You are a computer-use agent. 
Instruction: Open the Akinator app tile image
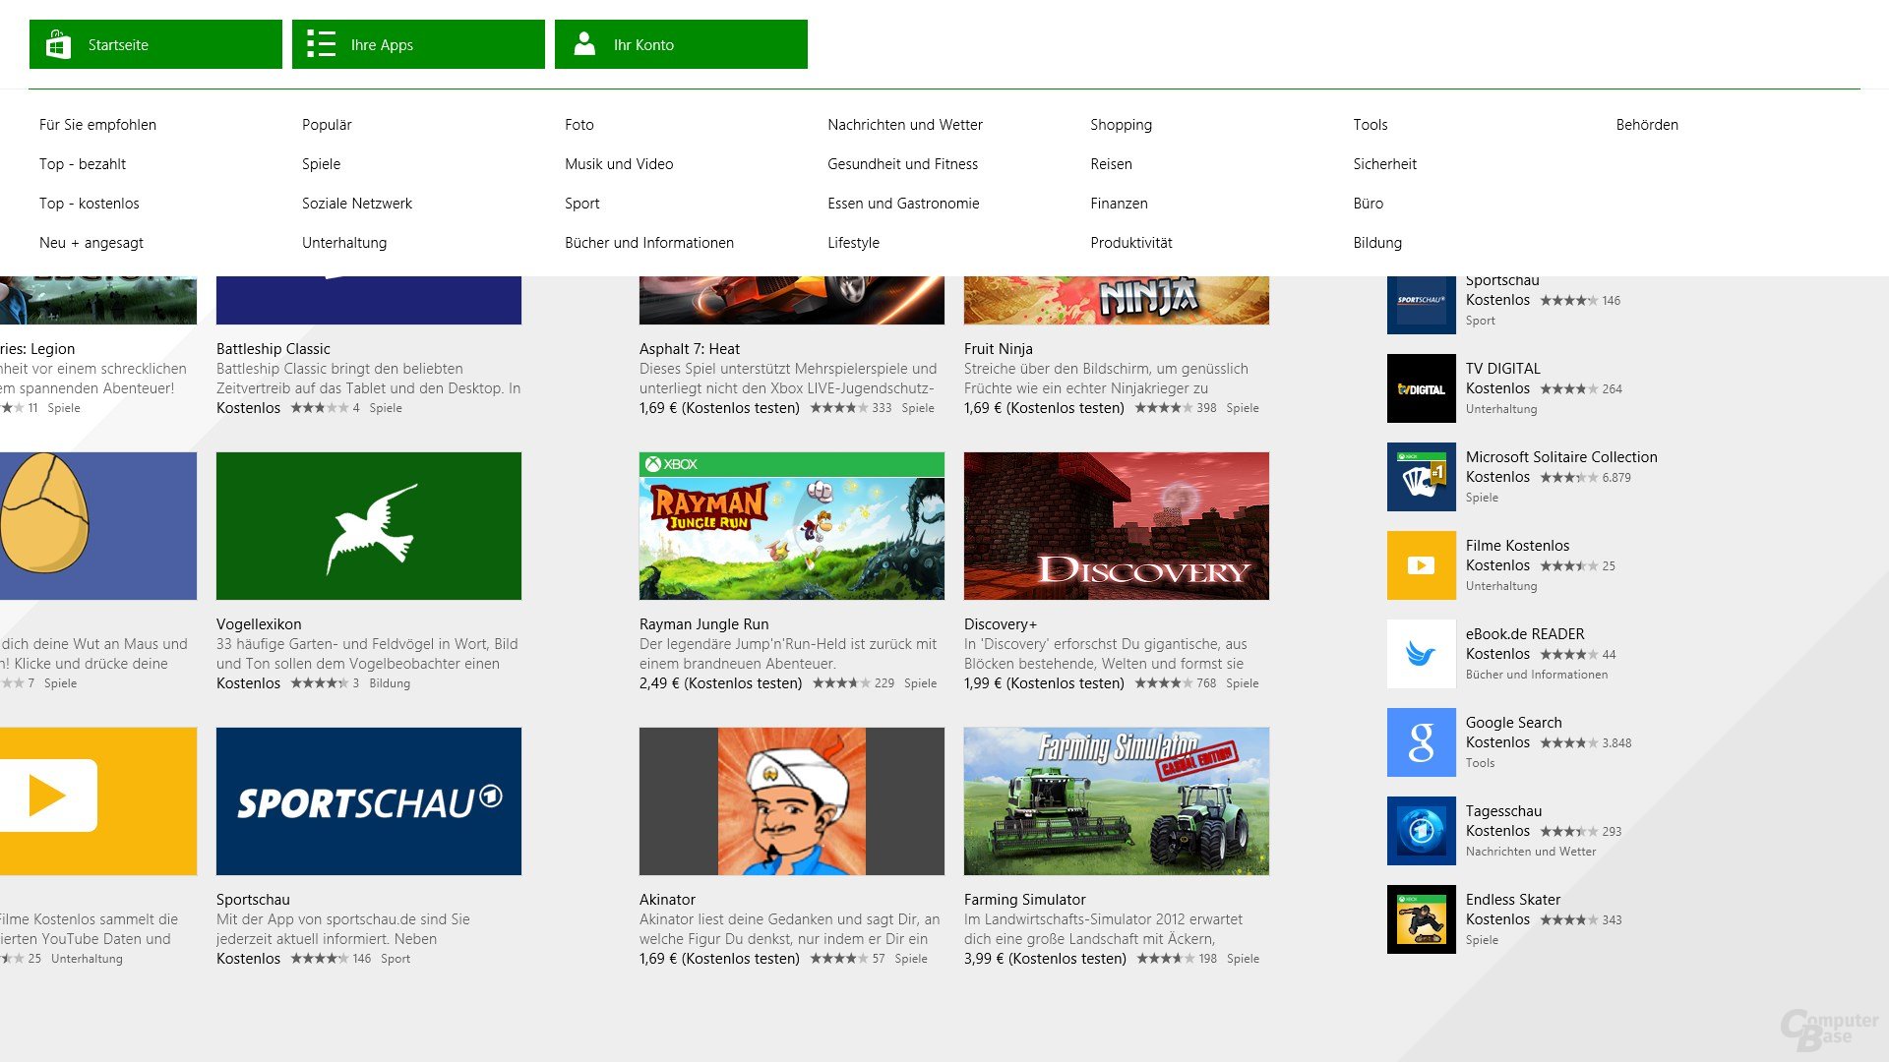[x=792, y=801]
